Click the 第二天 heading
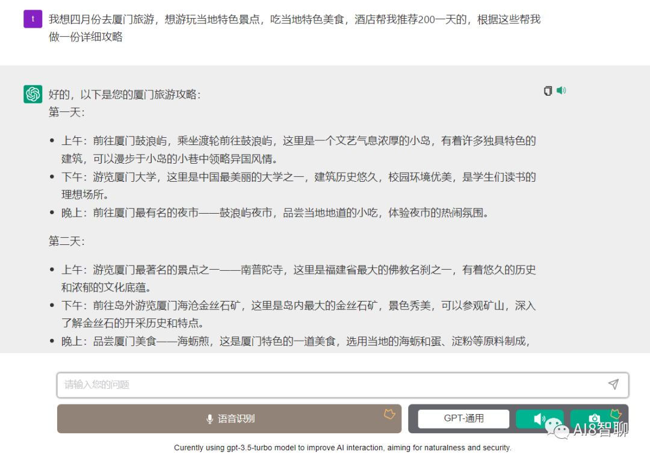 [x=67, y=241]
